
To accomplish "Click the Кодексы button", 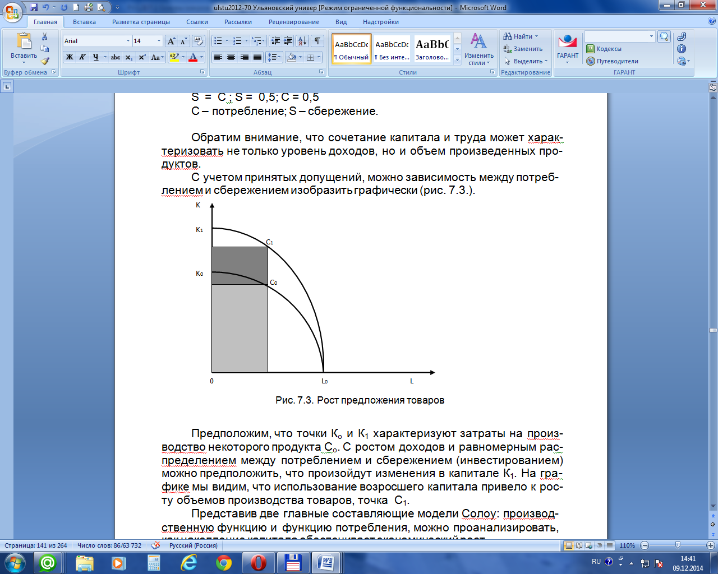I will point(604,49).
